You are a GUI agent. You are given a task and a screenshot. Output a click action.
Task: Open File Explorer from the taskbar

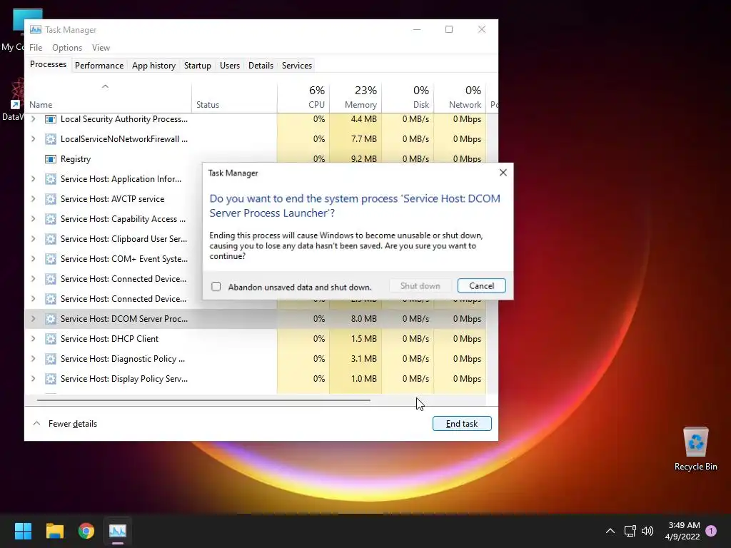[x=54, y=531]
